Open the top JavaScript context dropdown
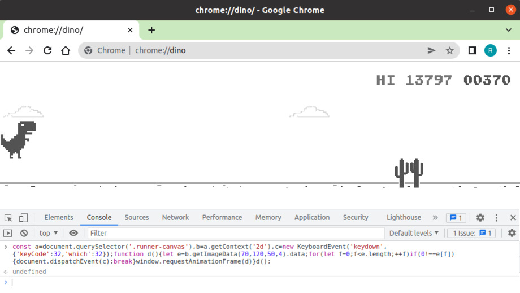The width and height of the screenshot is (520, 293). coord(49,233)
